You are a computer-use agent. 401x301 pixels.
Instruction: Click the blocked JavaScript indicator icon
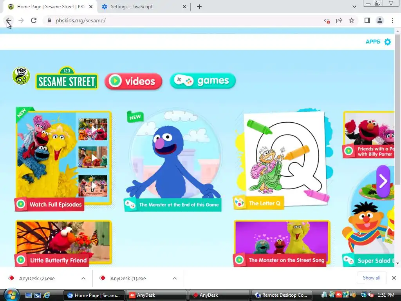click(x=327, y=21)
